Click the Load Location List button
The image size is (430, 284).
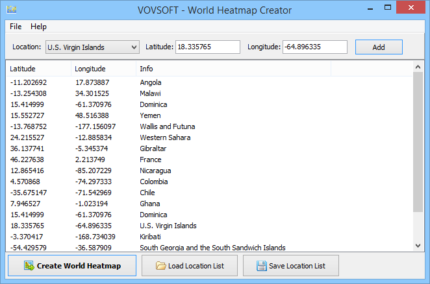coord(190,266)
